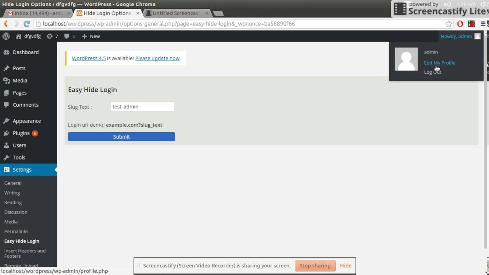
Task: Click the Comments speech bubble sidebar icon
Action: pyautogui.click(x=6, y=105)
